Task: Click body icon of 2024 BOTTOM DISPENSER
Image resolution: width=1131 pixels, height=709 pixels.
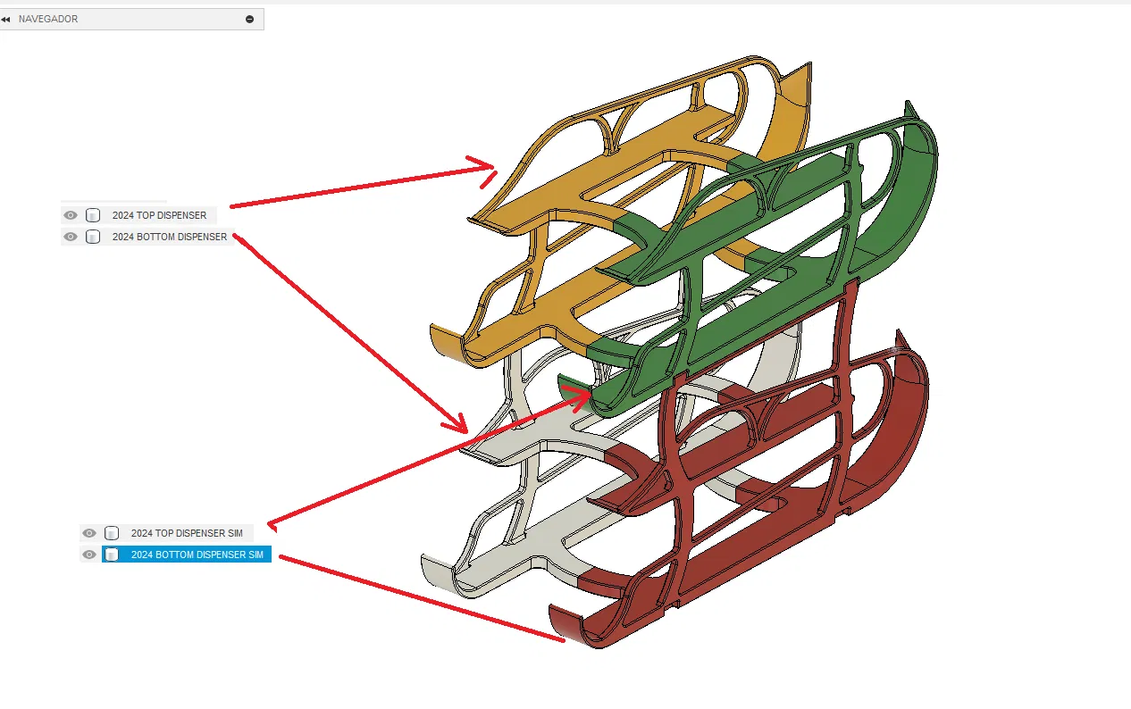Action: [x=93, y=237]
